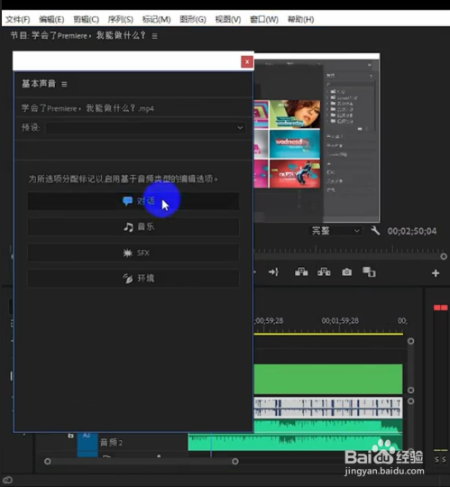
Task: Assign the 环境 ambience audio type
Action: tap(133, 279)
